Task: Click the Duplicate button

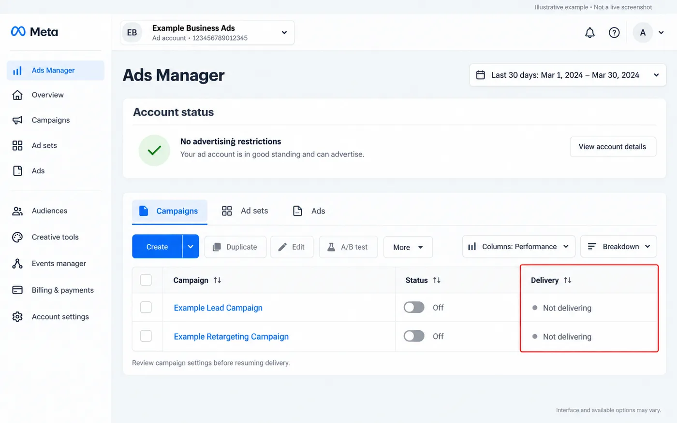Action: pos(235,247)
